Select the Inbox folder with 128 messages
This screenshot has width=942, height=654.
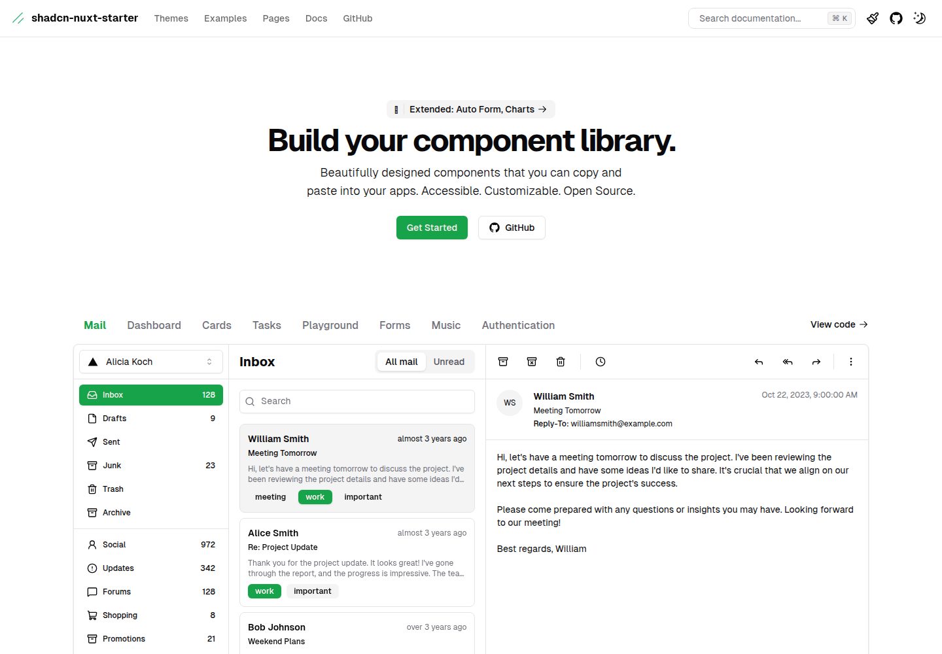[151, 395]
